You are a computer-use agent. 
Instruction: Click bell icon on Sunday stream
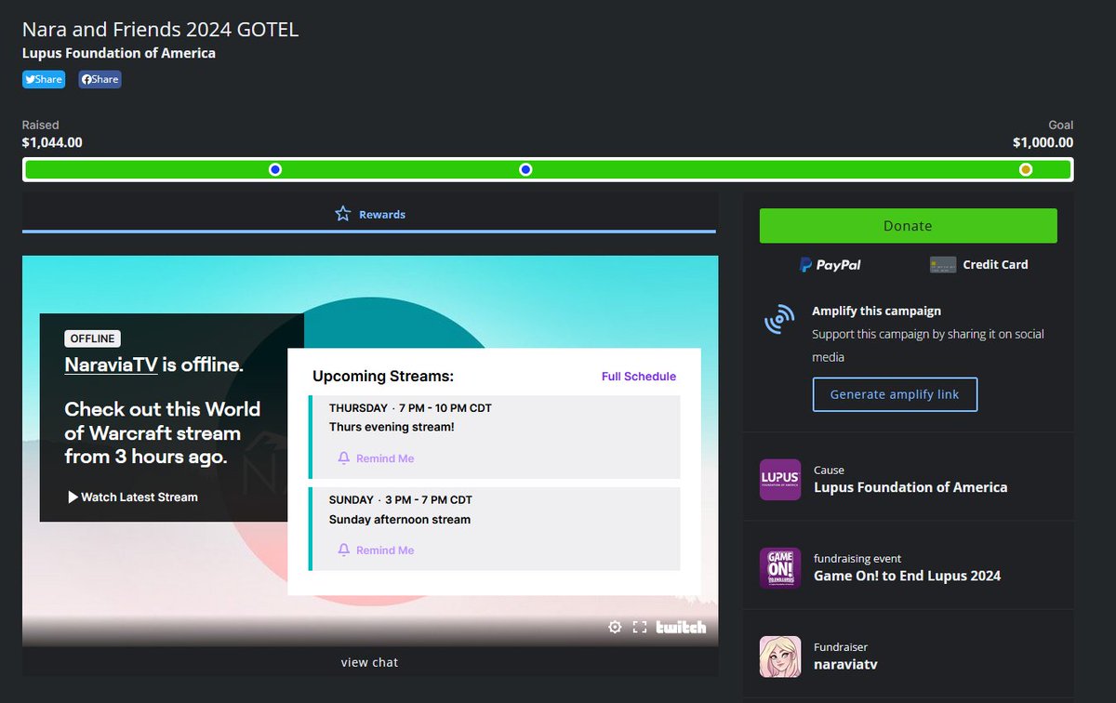[x=343, y=550]
